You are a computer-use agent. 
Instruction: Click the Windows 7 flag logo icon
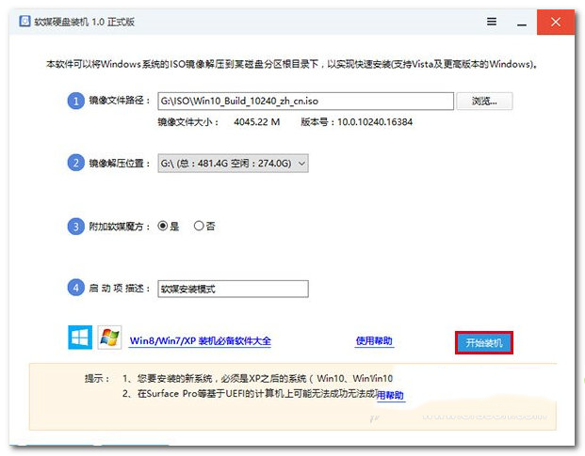(x=109, y=338)
